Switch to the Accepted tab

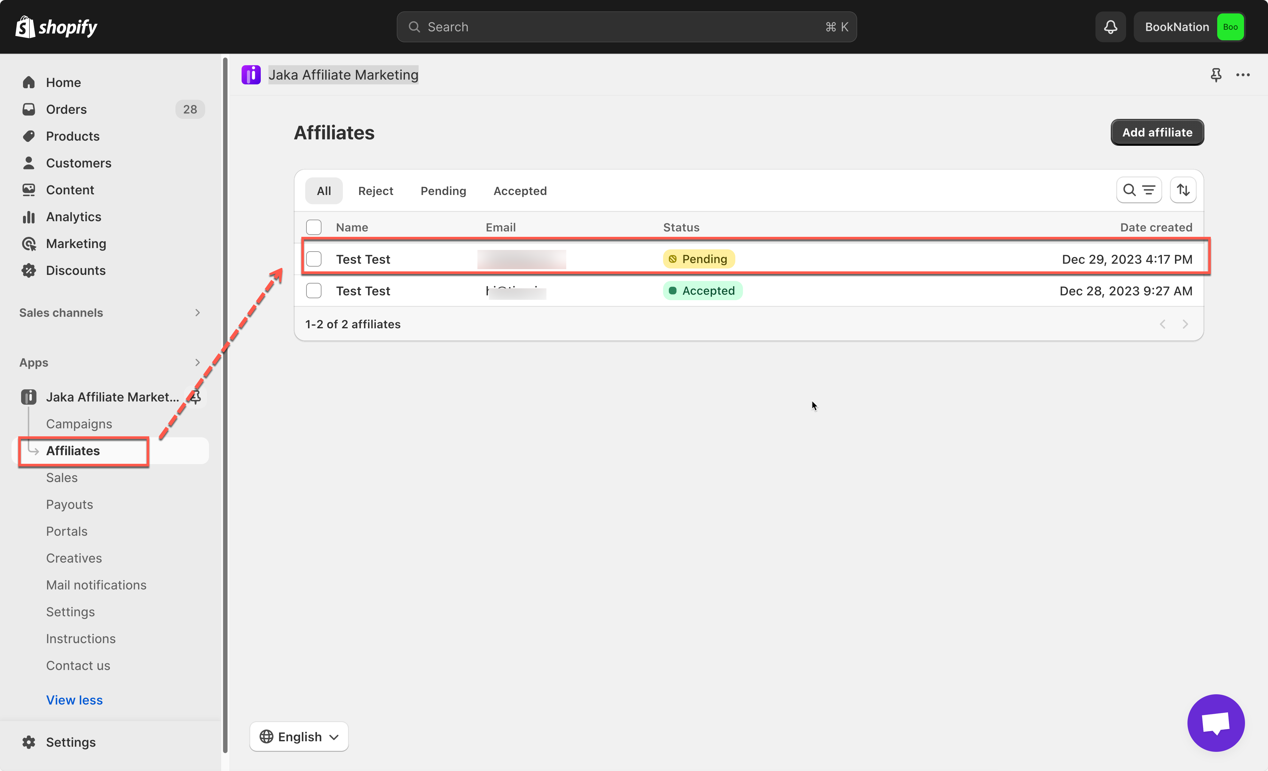520,191
